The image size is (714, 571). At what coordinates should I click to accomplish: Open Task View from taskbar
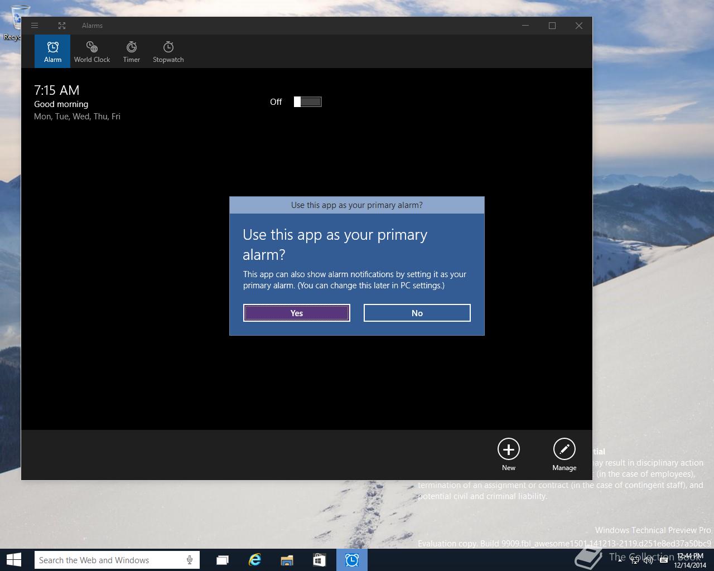click(223, 560)
